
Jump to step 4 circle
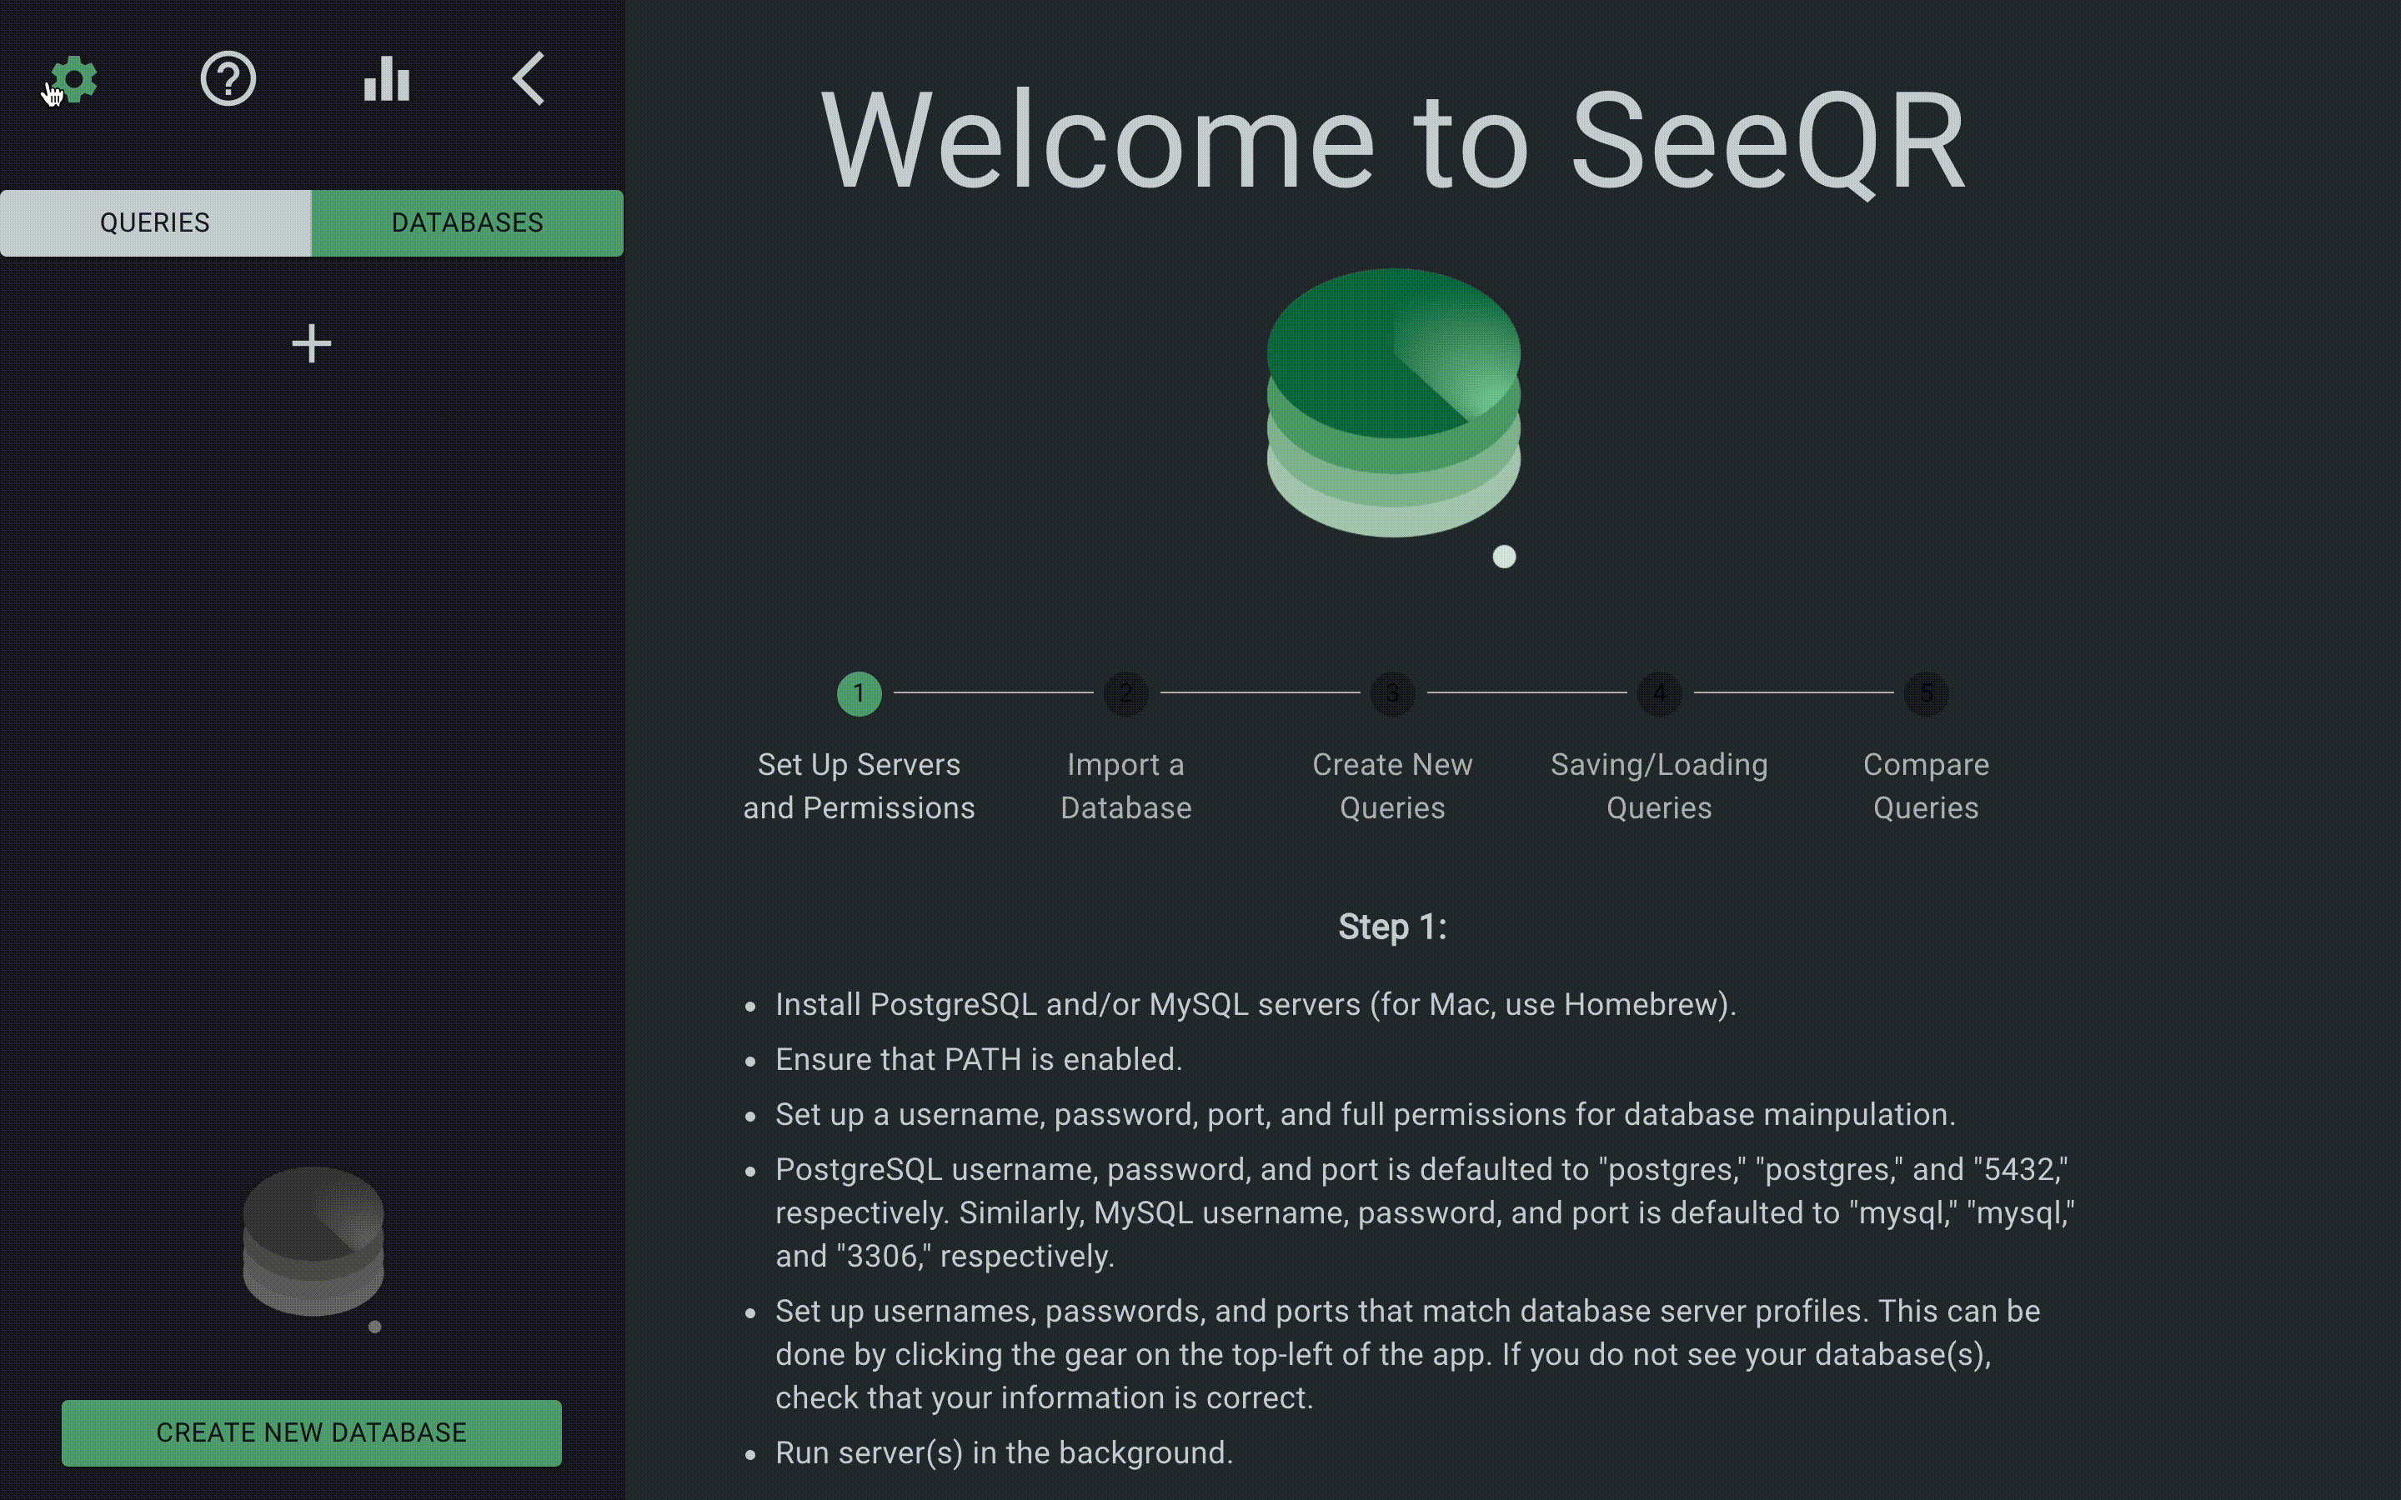tap(1660, 693)
